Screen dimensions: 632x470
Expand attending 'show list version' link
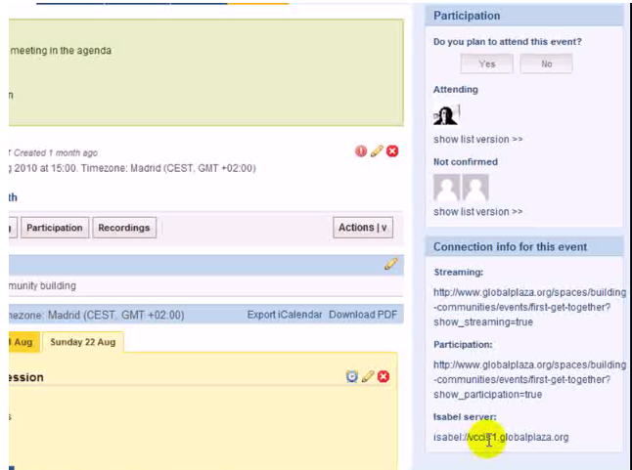click(477, 140)
